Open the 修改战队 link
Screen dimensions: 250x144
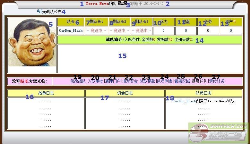click(78, 81)
